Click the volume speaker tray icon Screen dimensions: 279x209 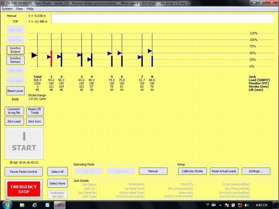(247, 205)
